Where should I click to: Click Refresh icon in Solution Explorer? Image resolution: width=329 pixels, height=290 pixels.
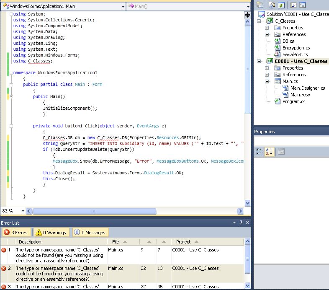(281, 5)
